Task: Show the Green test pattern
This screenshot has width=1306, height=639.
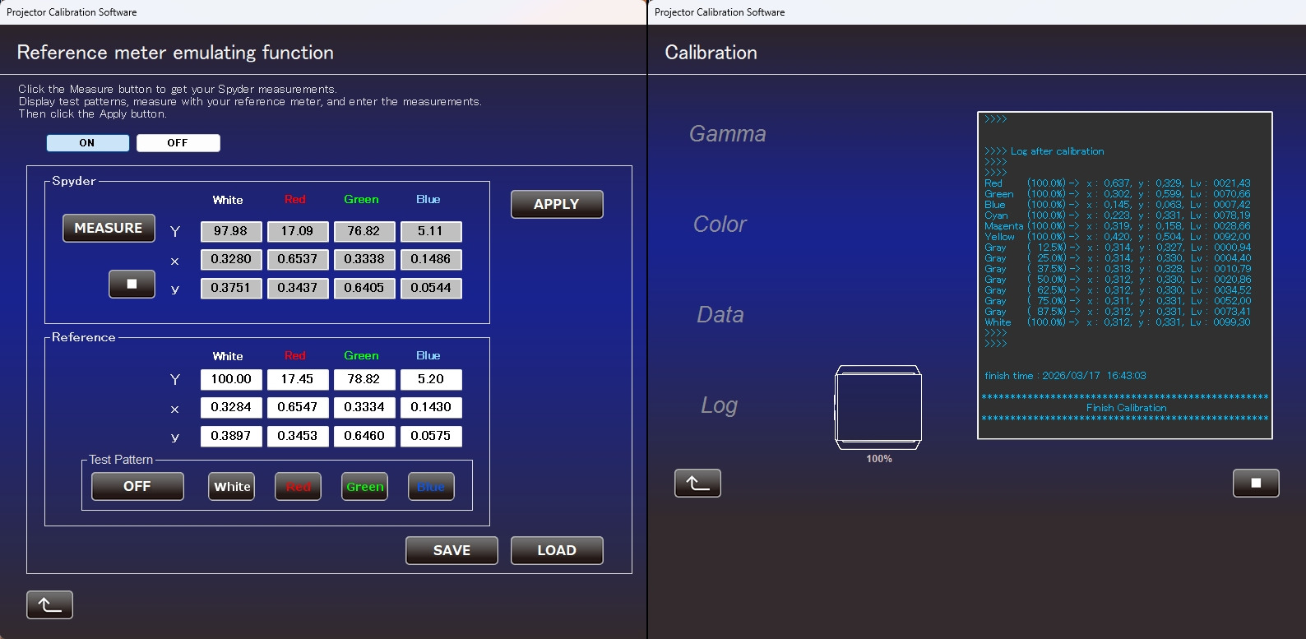Action: pos(364,487)
